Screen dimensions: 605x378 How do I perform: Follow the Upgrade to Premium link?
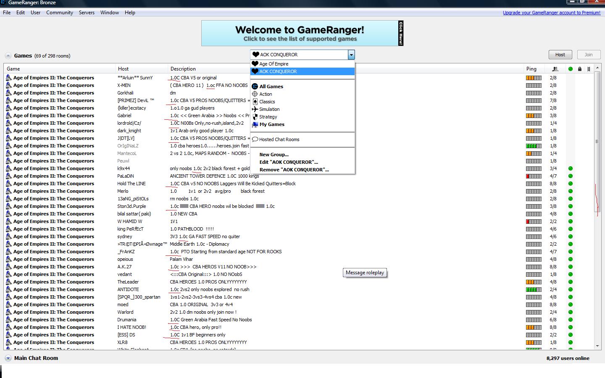(552, 13)
